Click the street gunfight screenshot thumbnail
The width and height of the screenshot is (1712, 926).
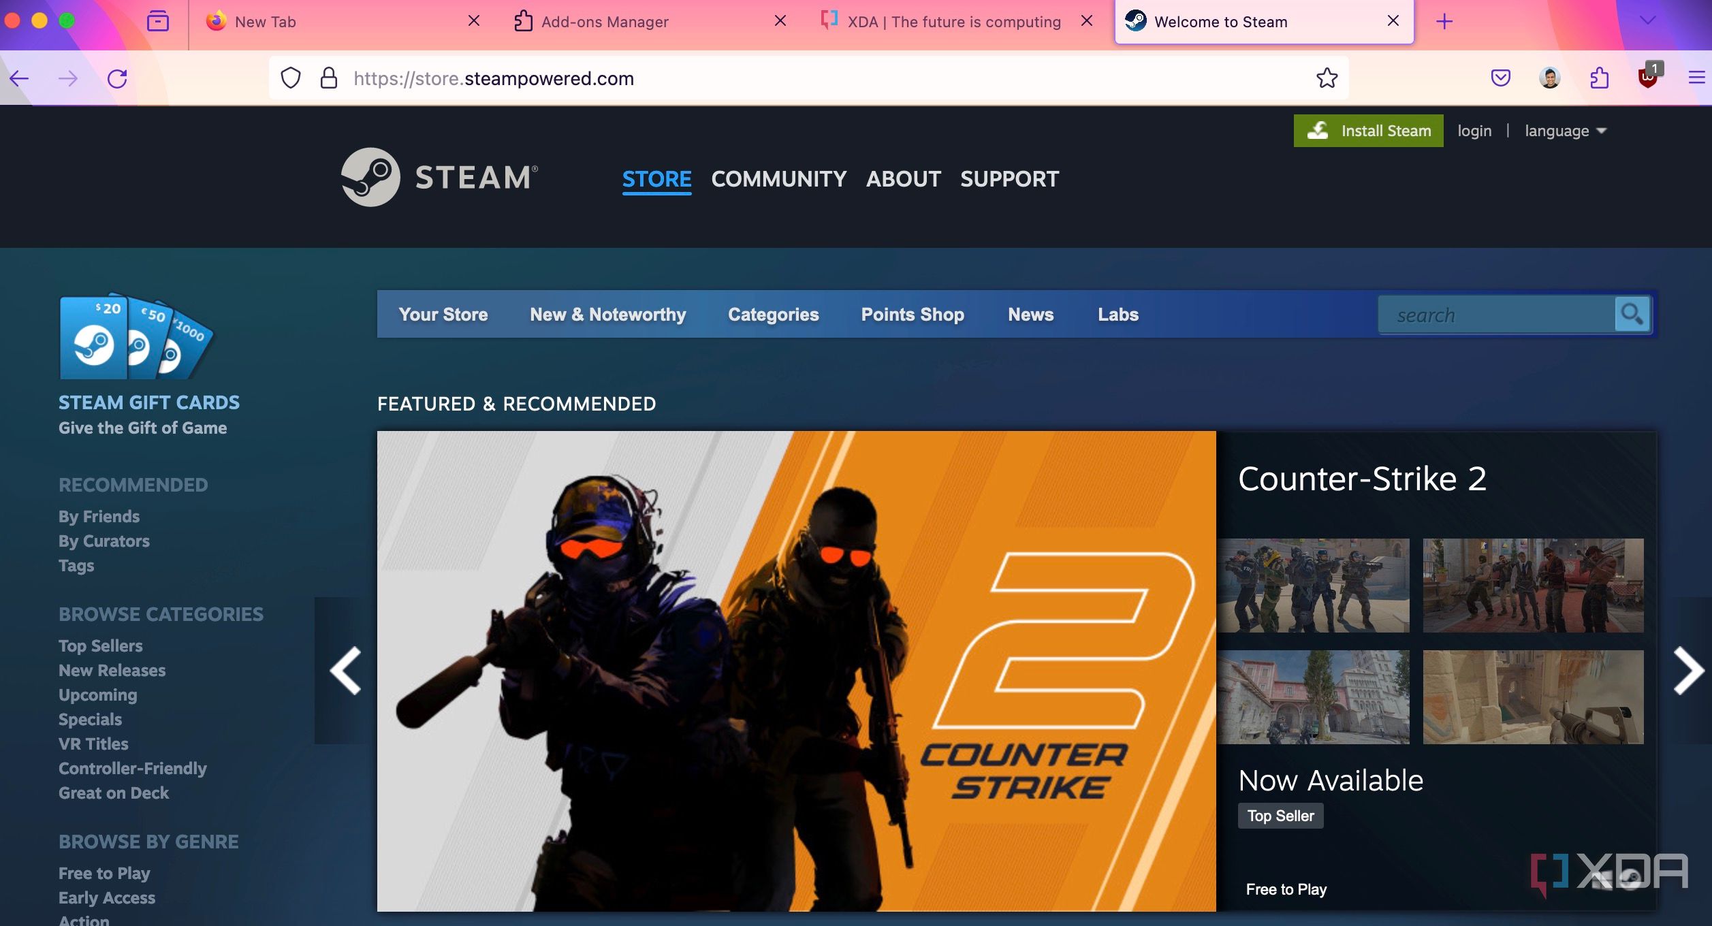(x=1533, y=586)
